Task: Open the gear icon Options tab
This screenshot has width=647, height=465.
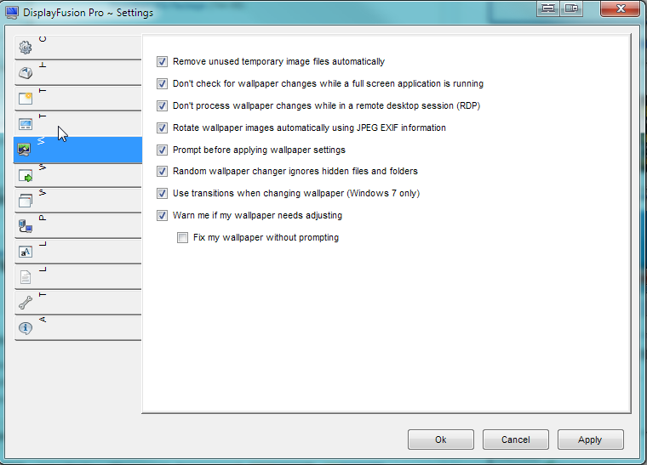Action: 77,48
